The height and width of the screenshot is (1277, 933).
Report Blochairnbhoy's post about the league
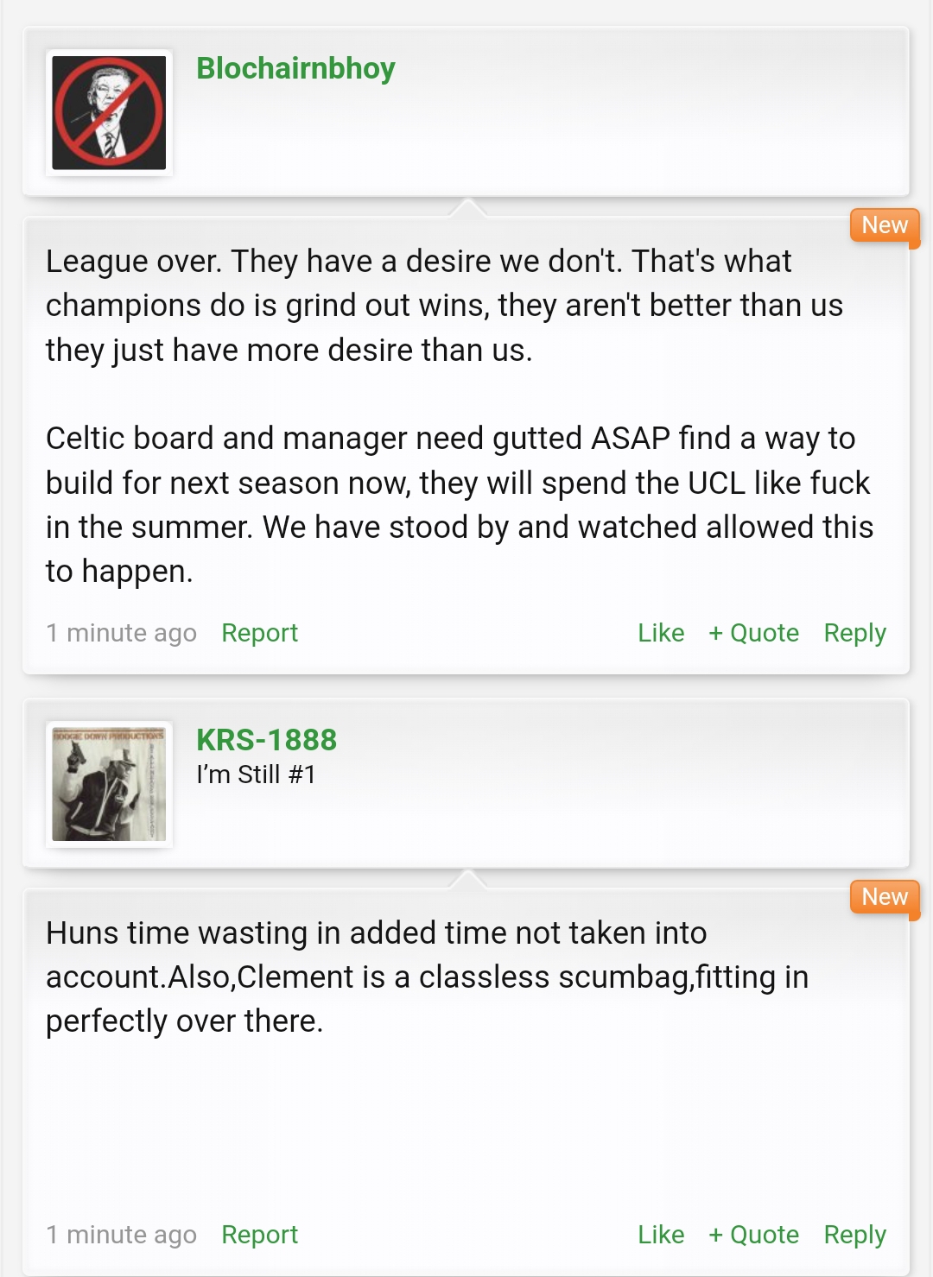(259, 633)
